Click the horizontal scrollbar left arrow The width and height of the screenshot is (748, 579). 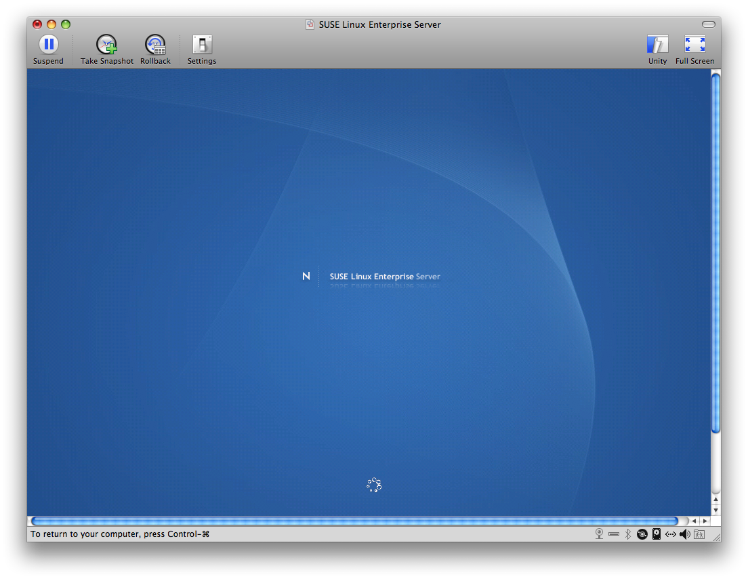point(694,521)
